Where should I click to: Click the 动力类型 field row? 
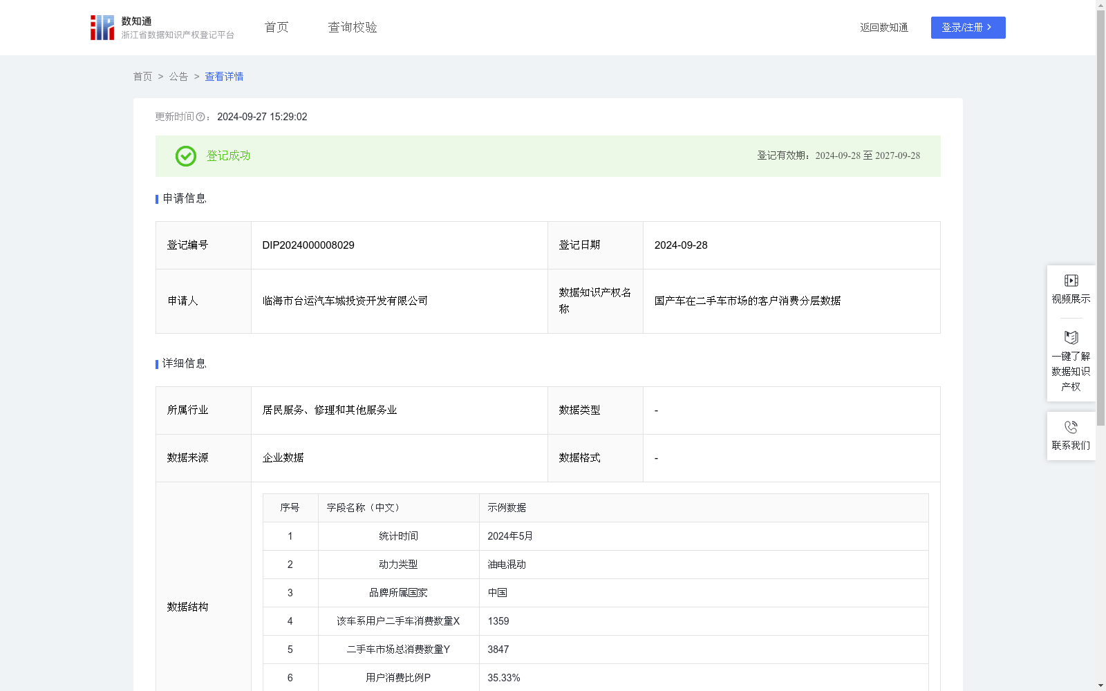click(596, 565)
